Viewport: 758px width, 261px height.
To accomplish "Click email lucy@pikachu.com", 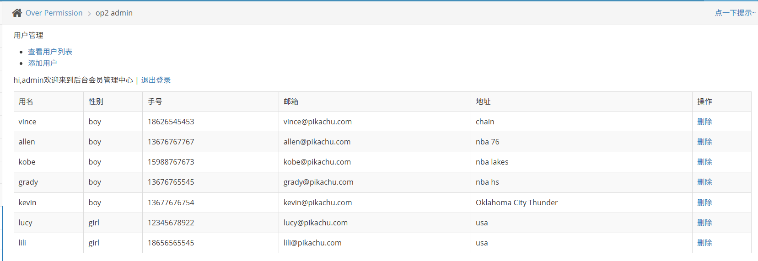I will [316, 223].
